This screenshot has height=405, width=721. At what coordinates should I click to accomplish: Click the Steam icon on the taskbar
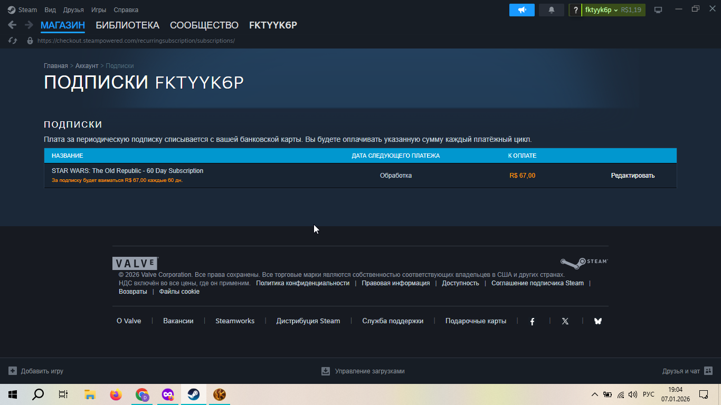tap(194, 394)
